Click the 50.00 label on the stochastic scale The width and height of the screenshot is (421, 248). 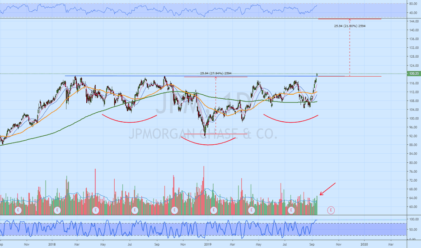click(x=414, y=230)
